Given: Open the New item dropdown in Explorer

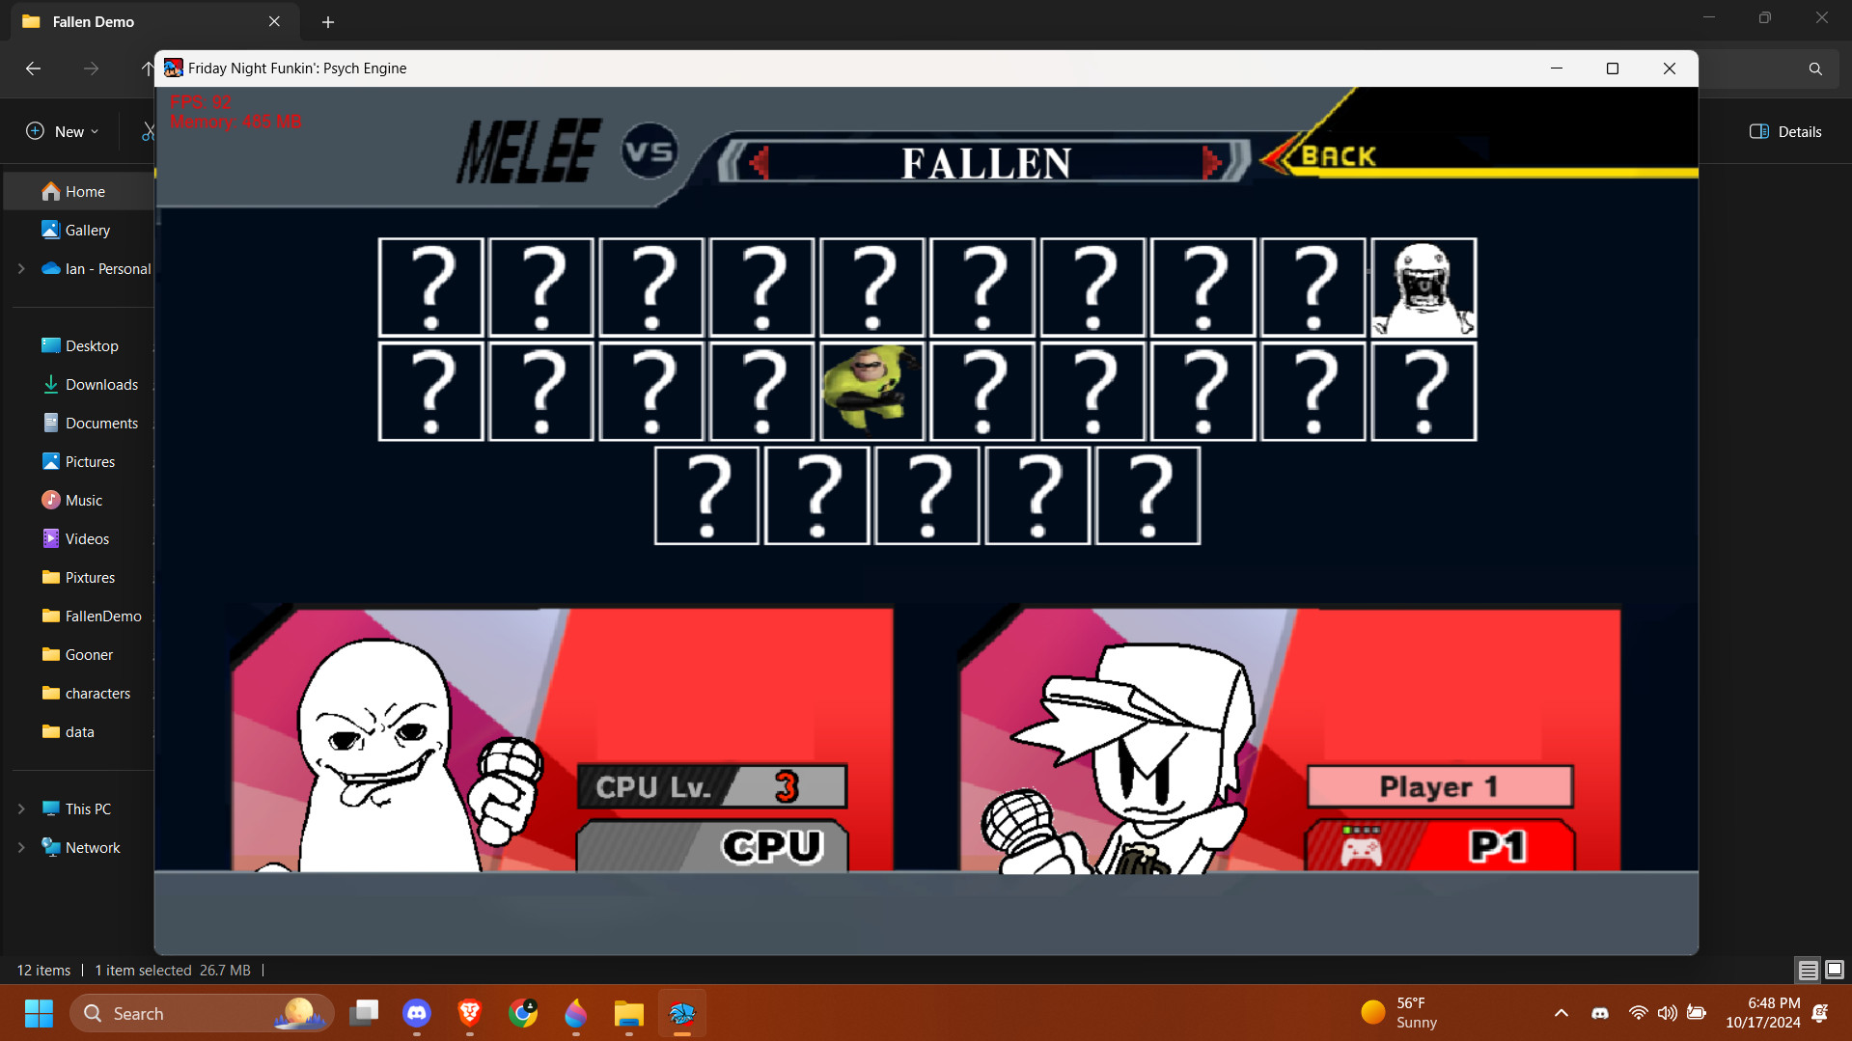Looking at the screenshot, I should [x=61, y=131].
